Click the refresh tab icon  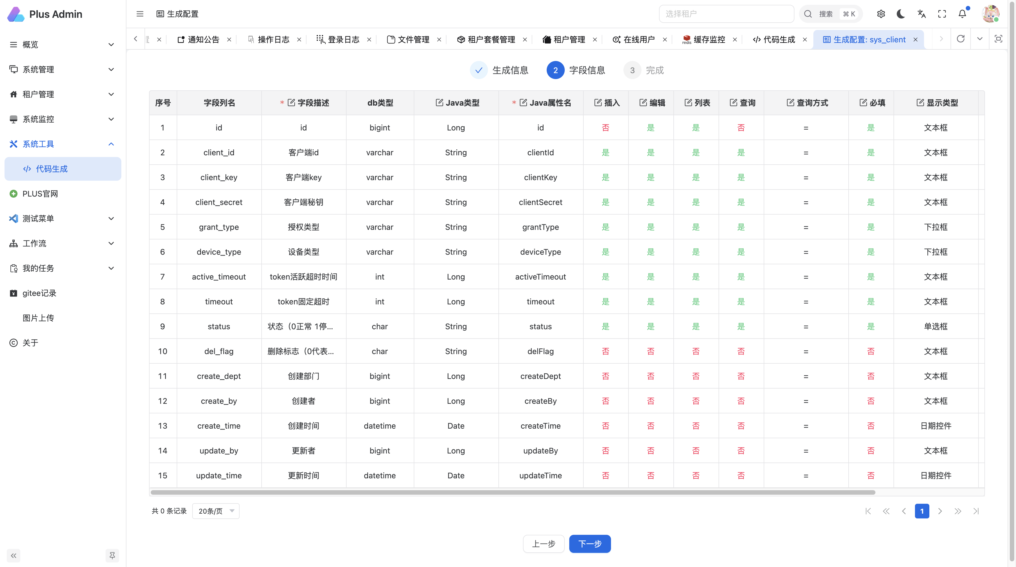click(x=960, y=39)
